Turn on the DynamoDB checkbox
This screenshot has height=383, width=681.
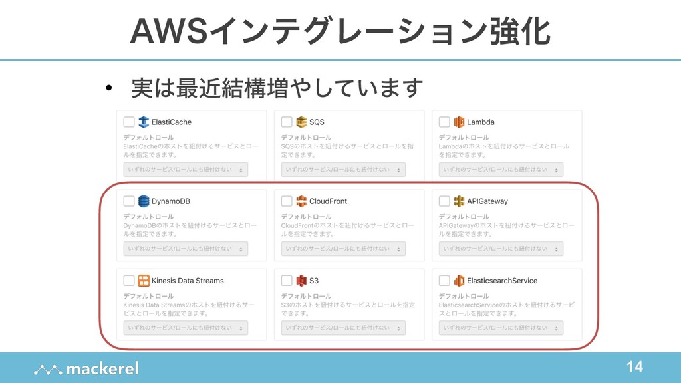click(x=129, y=201)
